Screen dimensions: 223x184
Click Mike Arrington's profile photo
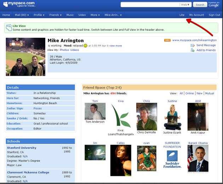25,57
